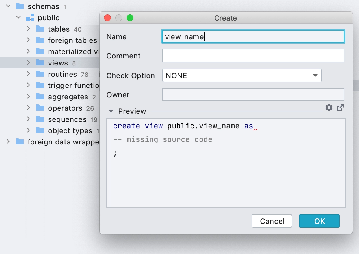This screenshot has height=254, width=359.
Task: Click the tables folder icon
Action: pos(40,29)
